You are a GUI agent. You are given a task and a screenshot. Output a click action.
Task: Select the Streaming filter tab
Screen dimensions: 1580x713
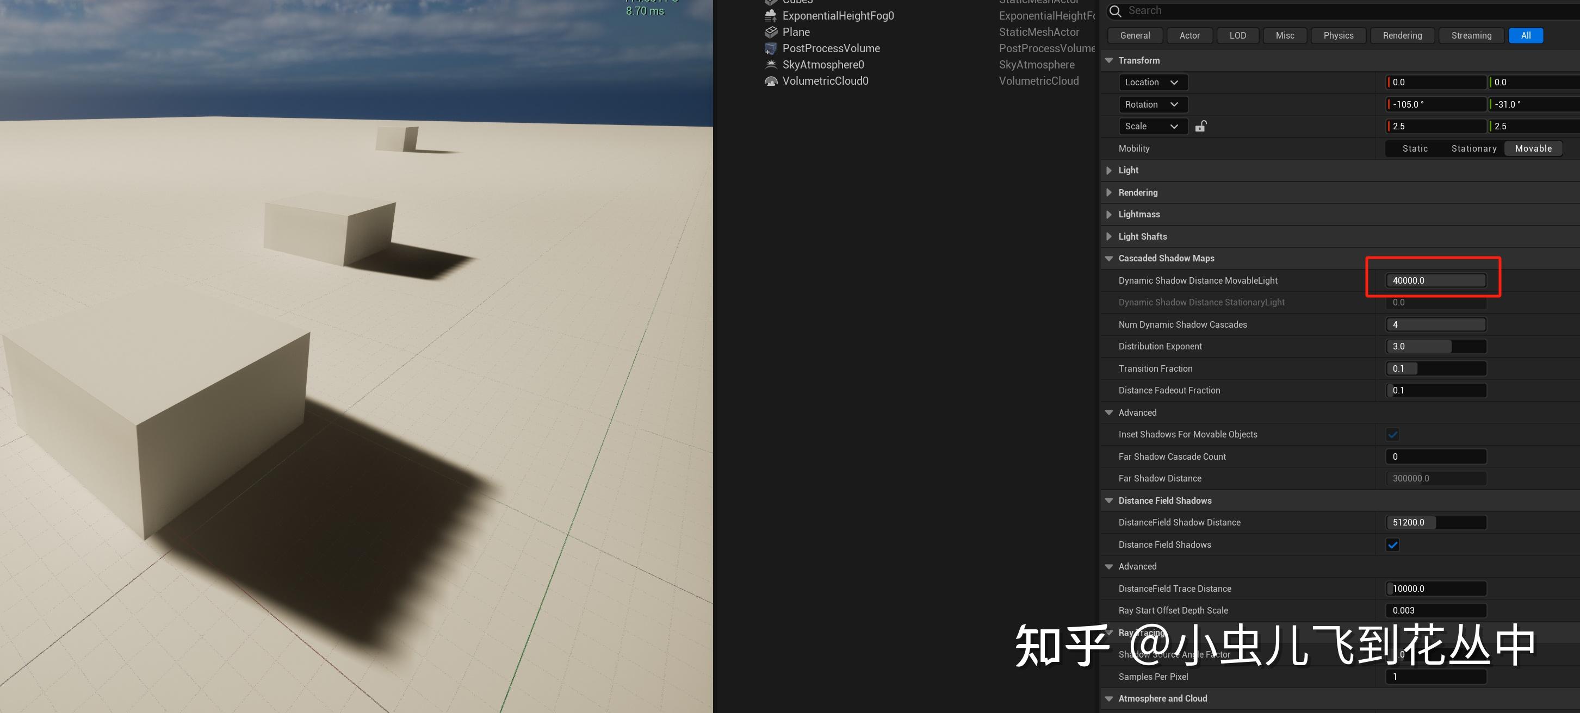(1471, 35)
